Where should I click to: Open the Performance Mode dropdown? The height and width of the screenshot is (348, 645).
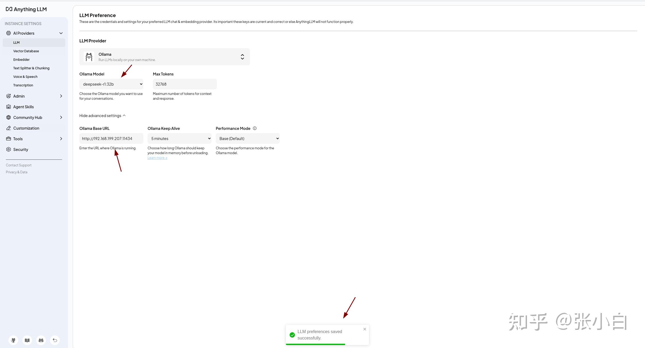coord(248,138)
